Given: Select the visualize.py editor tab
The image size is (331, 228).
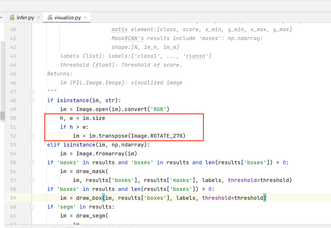Looking at the screenshot, I should coord(67,18).
